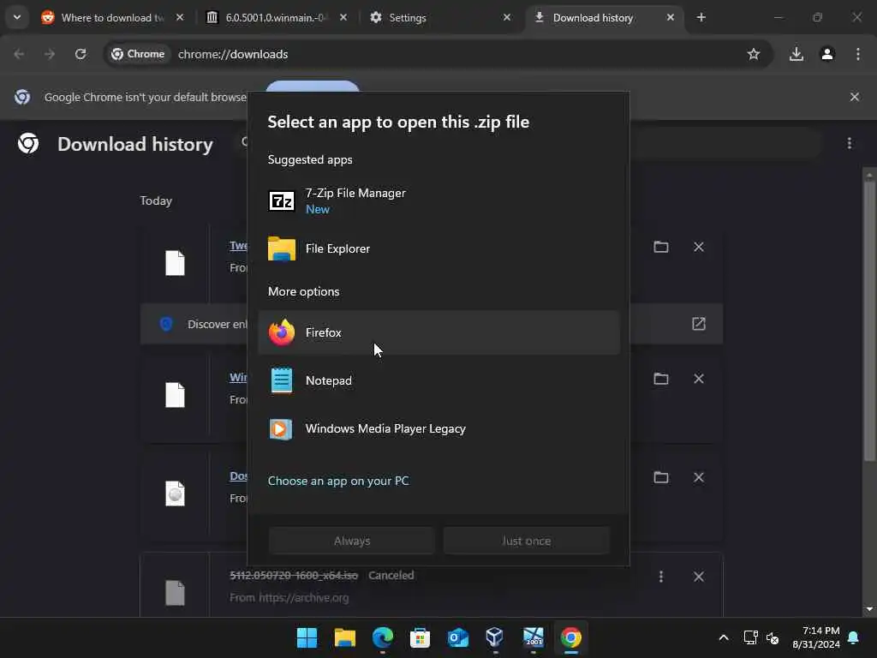Remove the Win download from list
877x658 pixels.
pyautogui.click(x=699, y=379)
